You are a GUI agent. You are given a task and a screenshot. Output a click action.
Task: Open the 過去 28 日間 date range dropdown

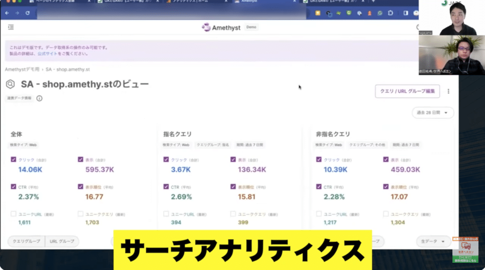[432, 113]
